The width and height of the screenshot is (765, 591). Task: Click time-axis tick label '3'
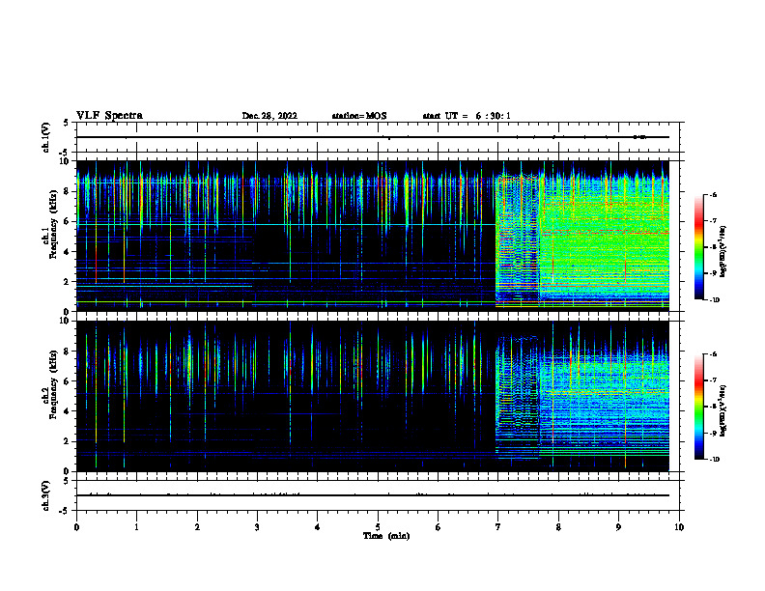click(257, 527)
